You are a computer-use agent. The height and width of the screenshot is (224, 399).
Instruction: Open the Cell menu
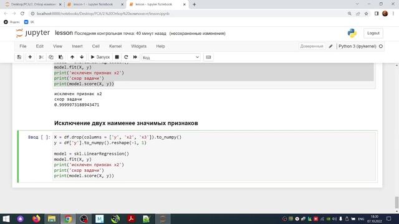(95, 46)
